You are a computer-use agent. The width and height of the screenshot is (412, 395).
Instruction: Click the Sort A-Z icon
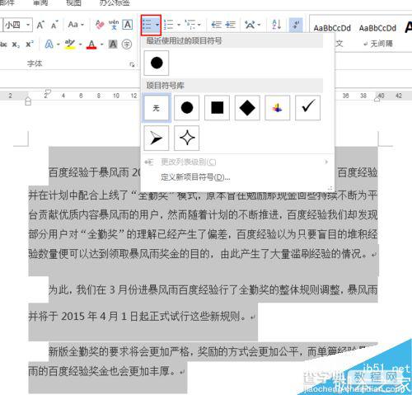pos(276,25)
